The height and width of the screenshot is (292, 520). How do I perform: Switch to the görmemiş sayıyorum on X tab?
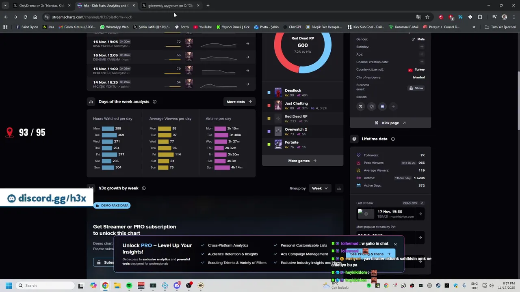171,6
